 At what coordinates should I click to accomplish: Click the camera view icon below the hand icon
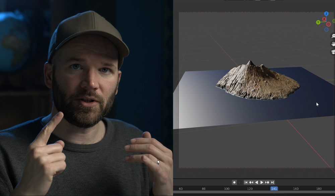point(333,52)
